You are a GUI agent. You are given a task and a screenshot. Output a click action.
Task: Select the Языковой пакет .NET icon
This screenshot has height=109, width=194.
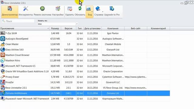click(x=3, y=98)
